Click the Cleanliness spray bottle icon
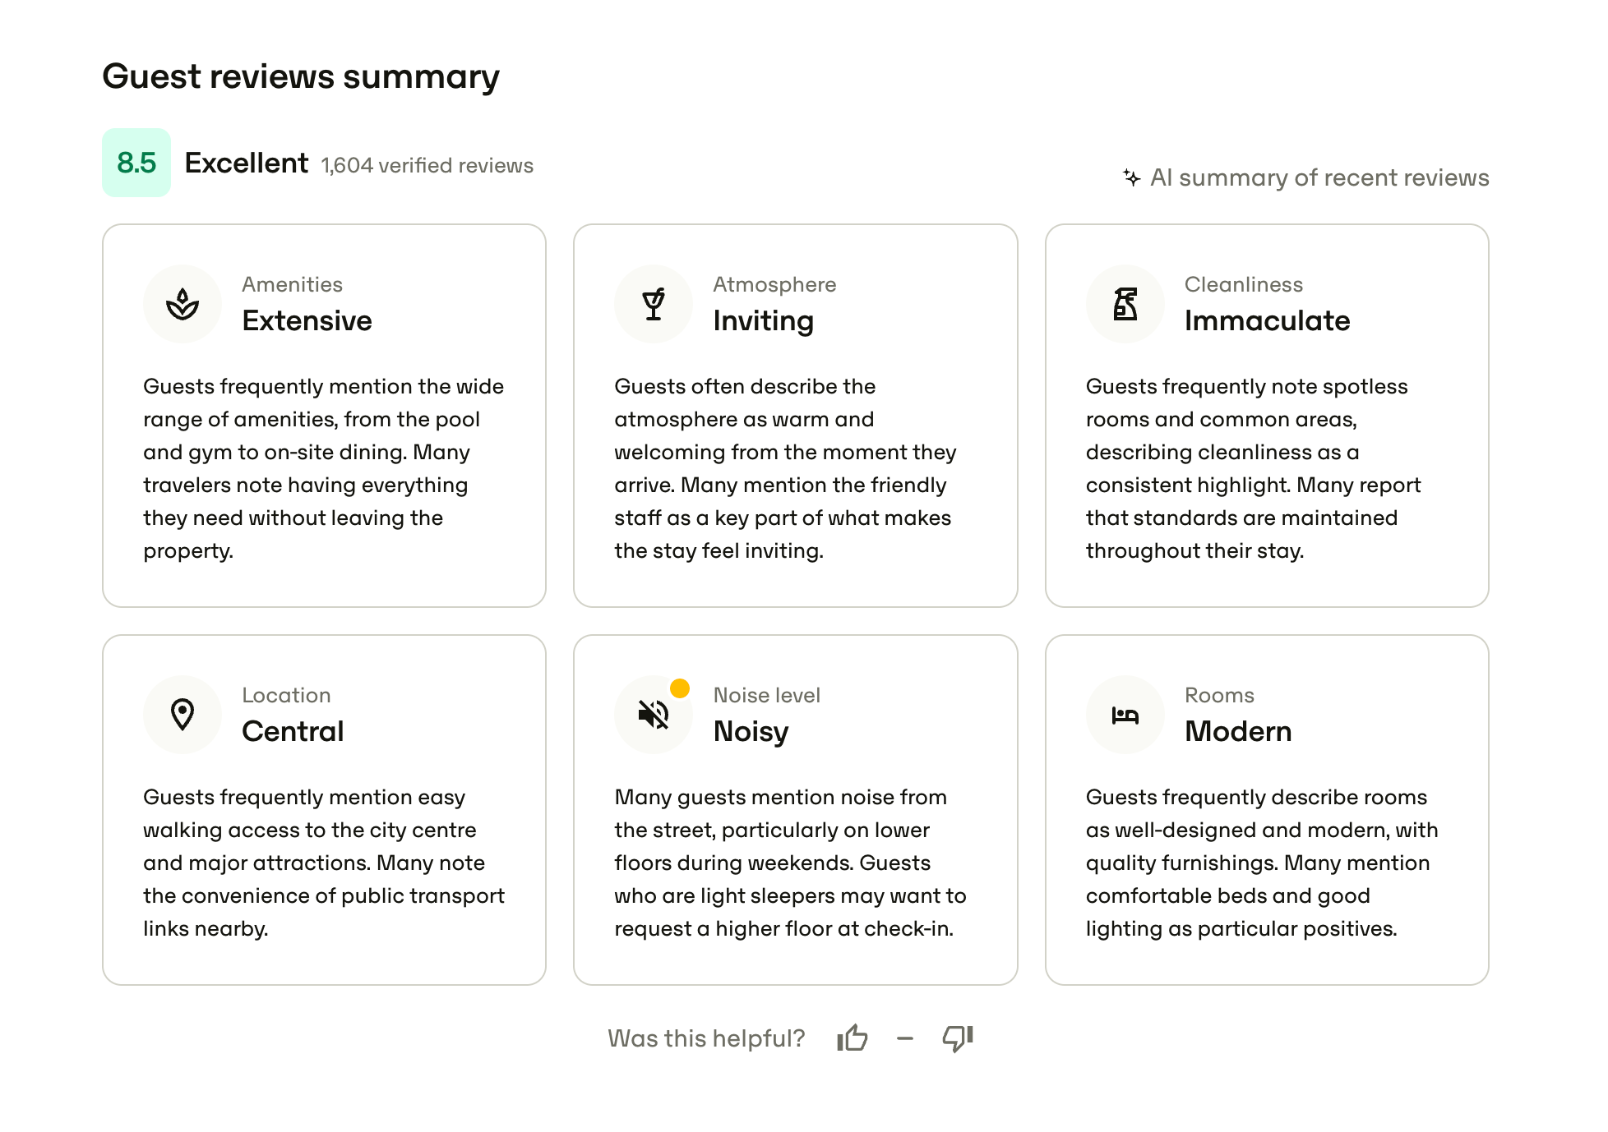This screenshot has height=1132, width=1608. point(1125,304)
